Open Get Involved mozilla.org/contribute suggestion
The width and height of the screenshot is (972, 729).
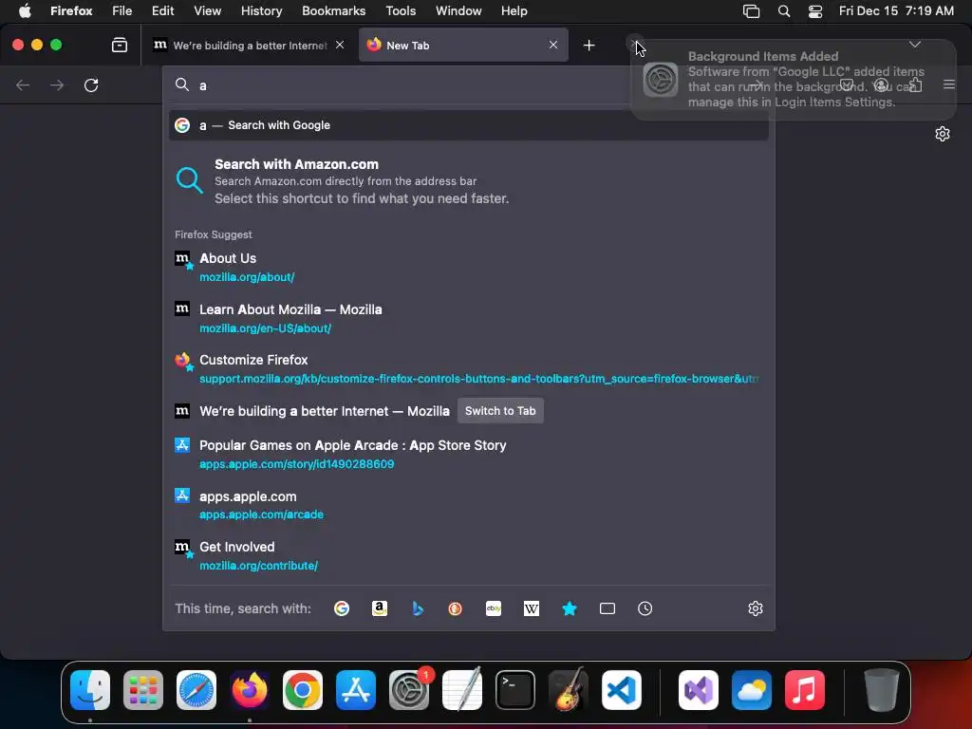(469, 556)
